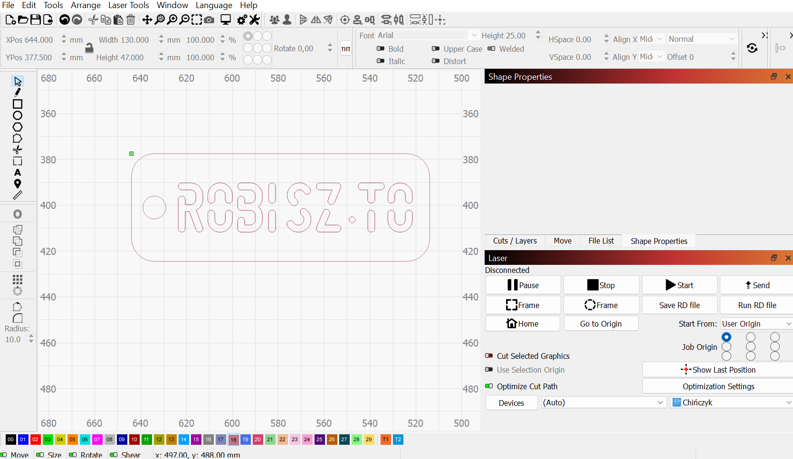
Task: Expand the Font dropdown list
Action: [474, 35]
